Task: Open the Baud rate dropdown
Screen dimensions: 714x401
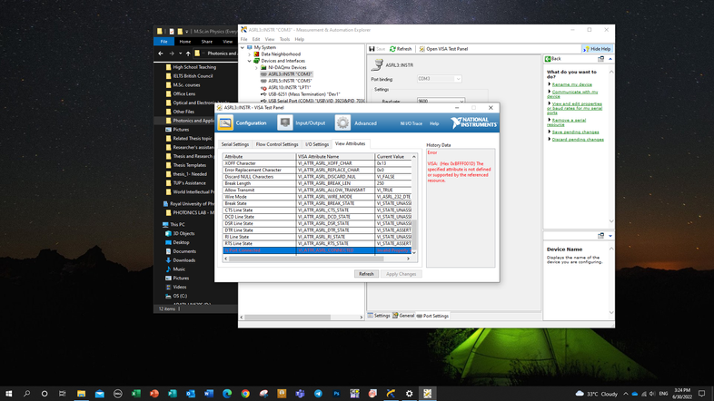Action: [x=461, y=101]
